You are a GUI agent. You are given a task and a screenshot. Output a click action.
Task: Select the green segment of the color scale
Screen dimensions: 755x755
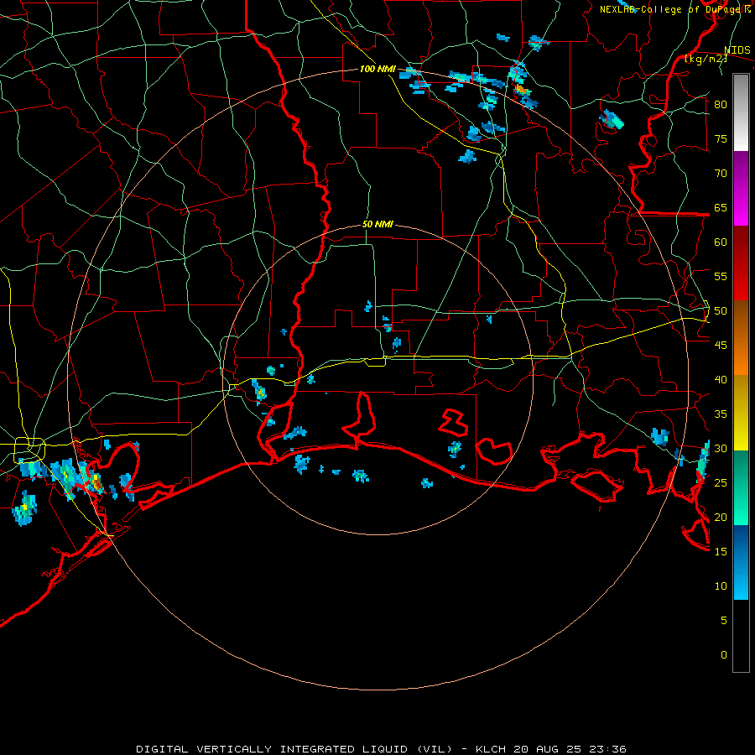click(x=741, y=487)
